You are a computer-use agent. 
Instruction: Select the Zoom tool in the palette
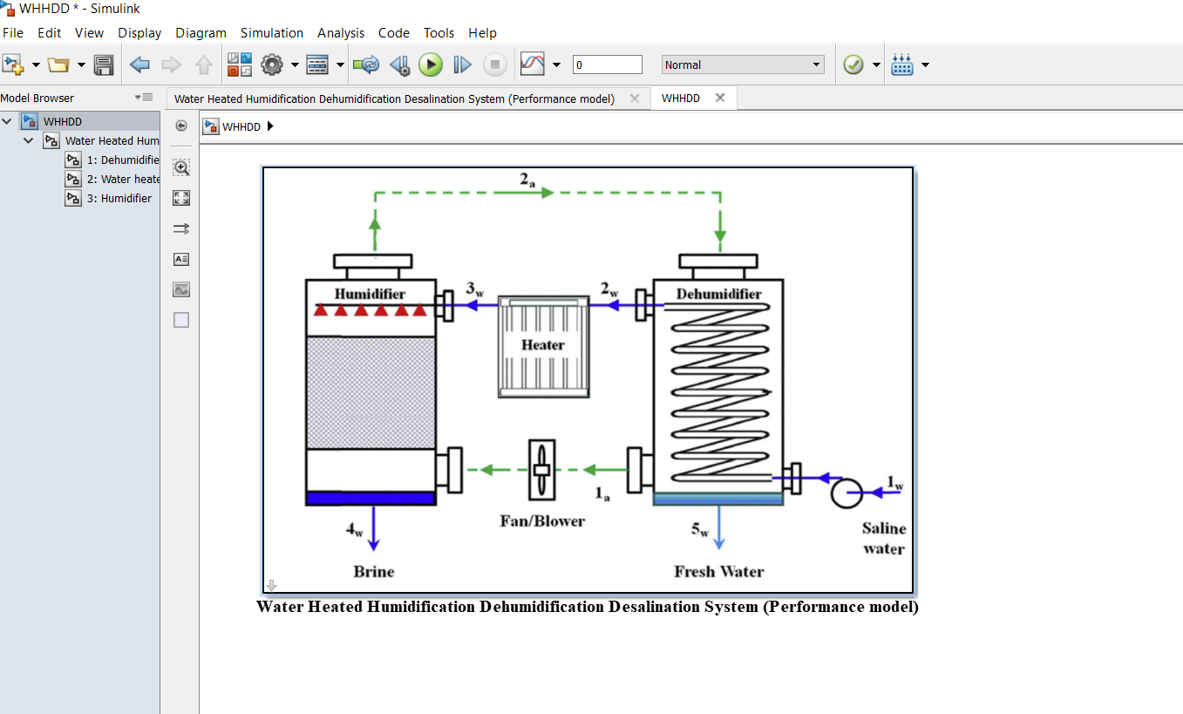180,167
